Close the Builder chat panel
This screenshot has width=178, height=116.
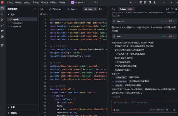coord(176,9)
